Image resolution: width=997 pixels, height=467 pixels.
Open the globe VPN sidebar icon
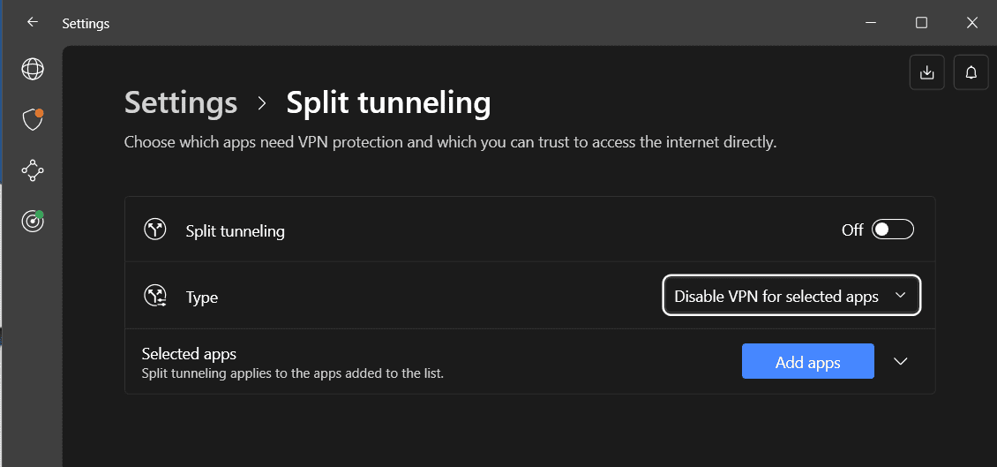(33, 69)
